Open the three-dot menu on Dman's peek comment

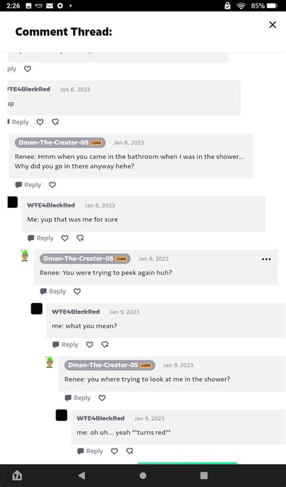click(267, 259)
